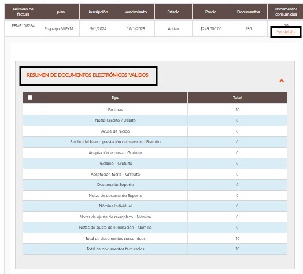Click the plan column header
The width and height of the screenshot is (303, 274).
coord(61,12)
